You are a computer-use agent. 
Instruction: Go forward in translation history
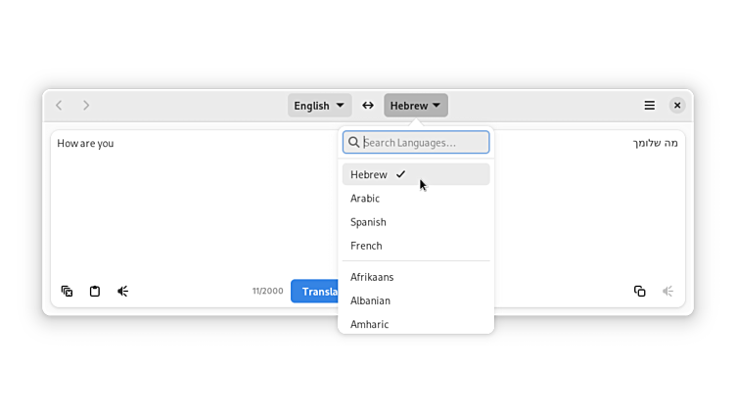[x=86, y=106]
